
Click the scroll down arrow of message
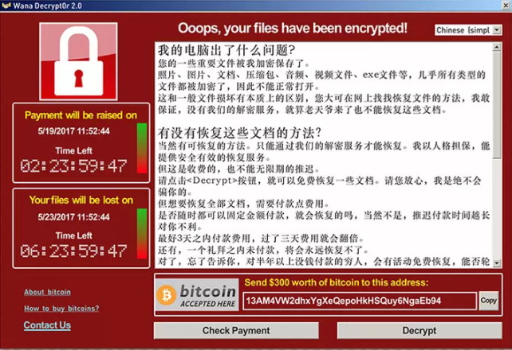point(497,262)
